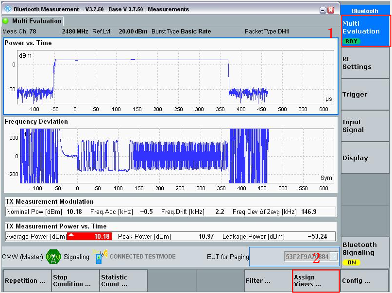Image resolution: width=392 pixels, height=293 pixels.
Task: Click the Freq.Dev Δf 2avg value 146.9
Action: point(309,212)
